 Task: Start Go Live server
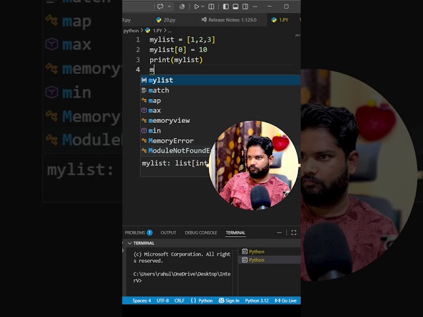click(286, 300)
